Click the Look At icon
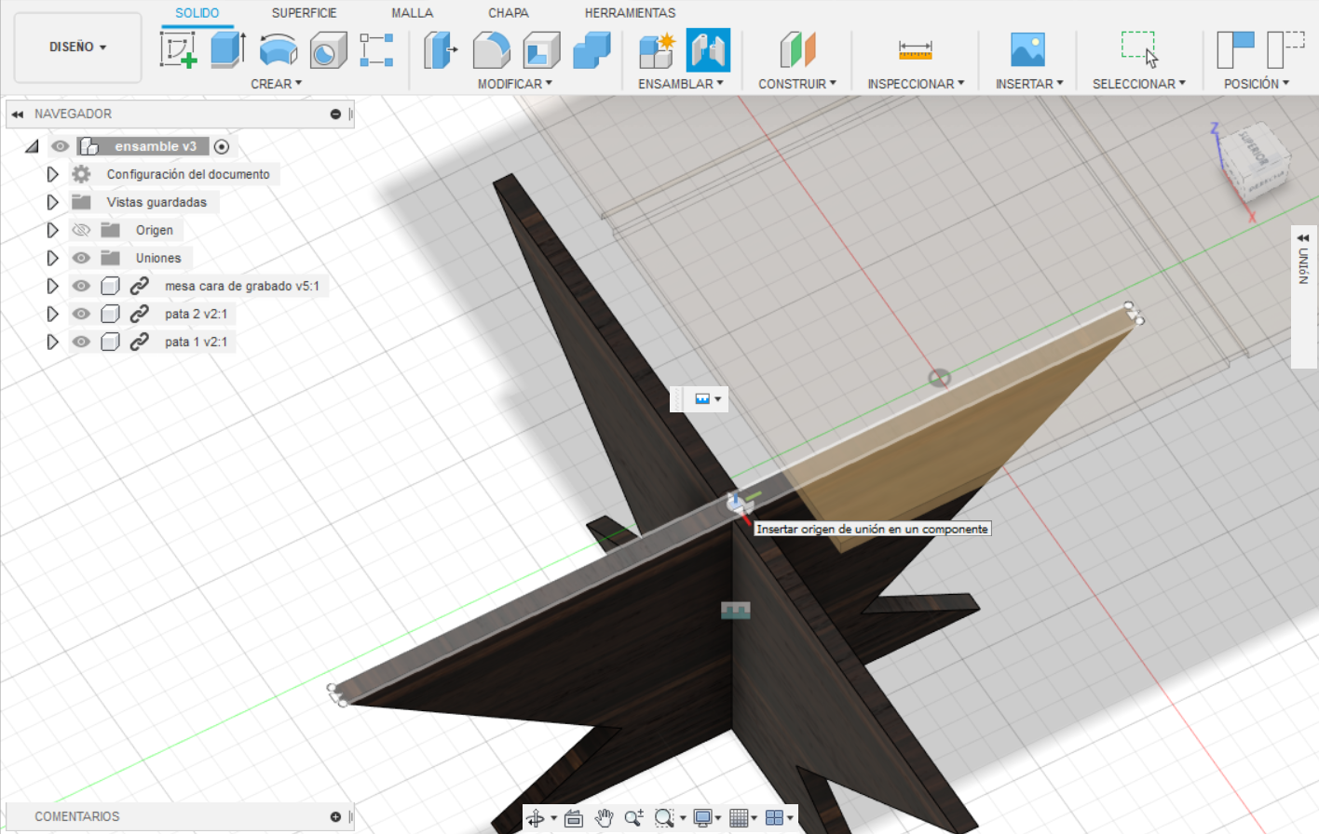This screenshot has height=834, width=1319. [574, 818]
